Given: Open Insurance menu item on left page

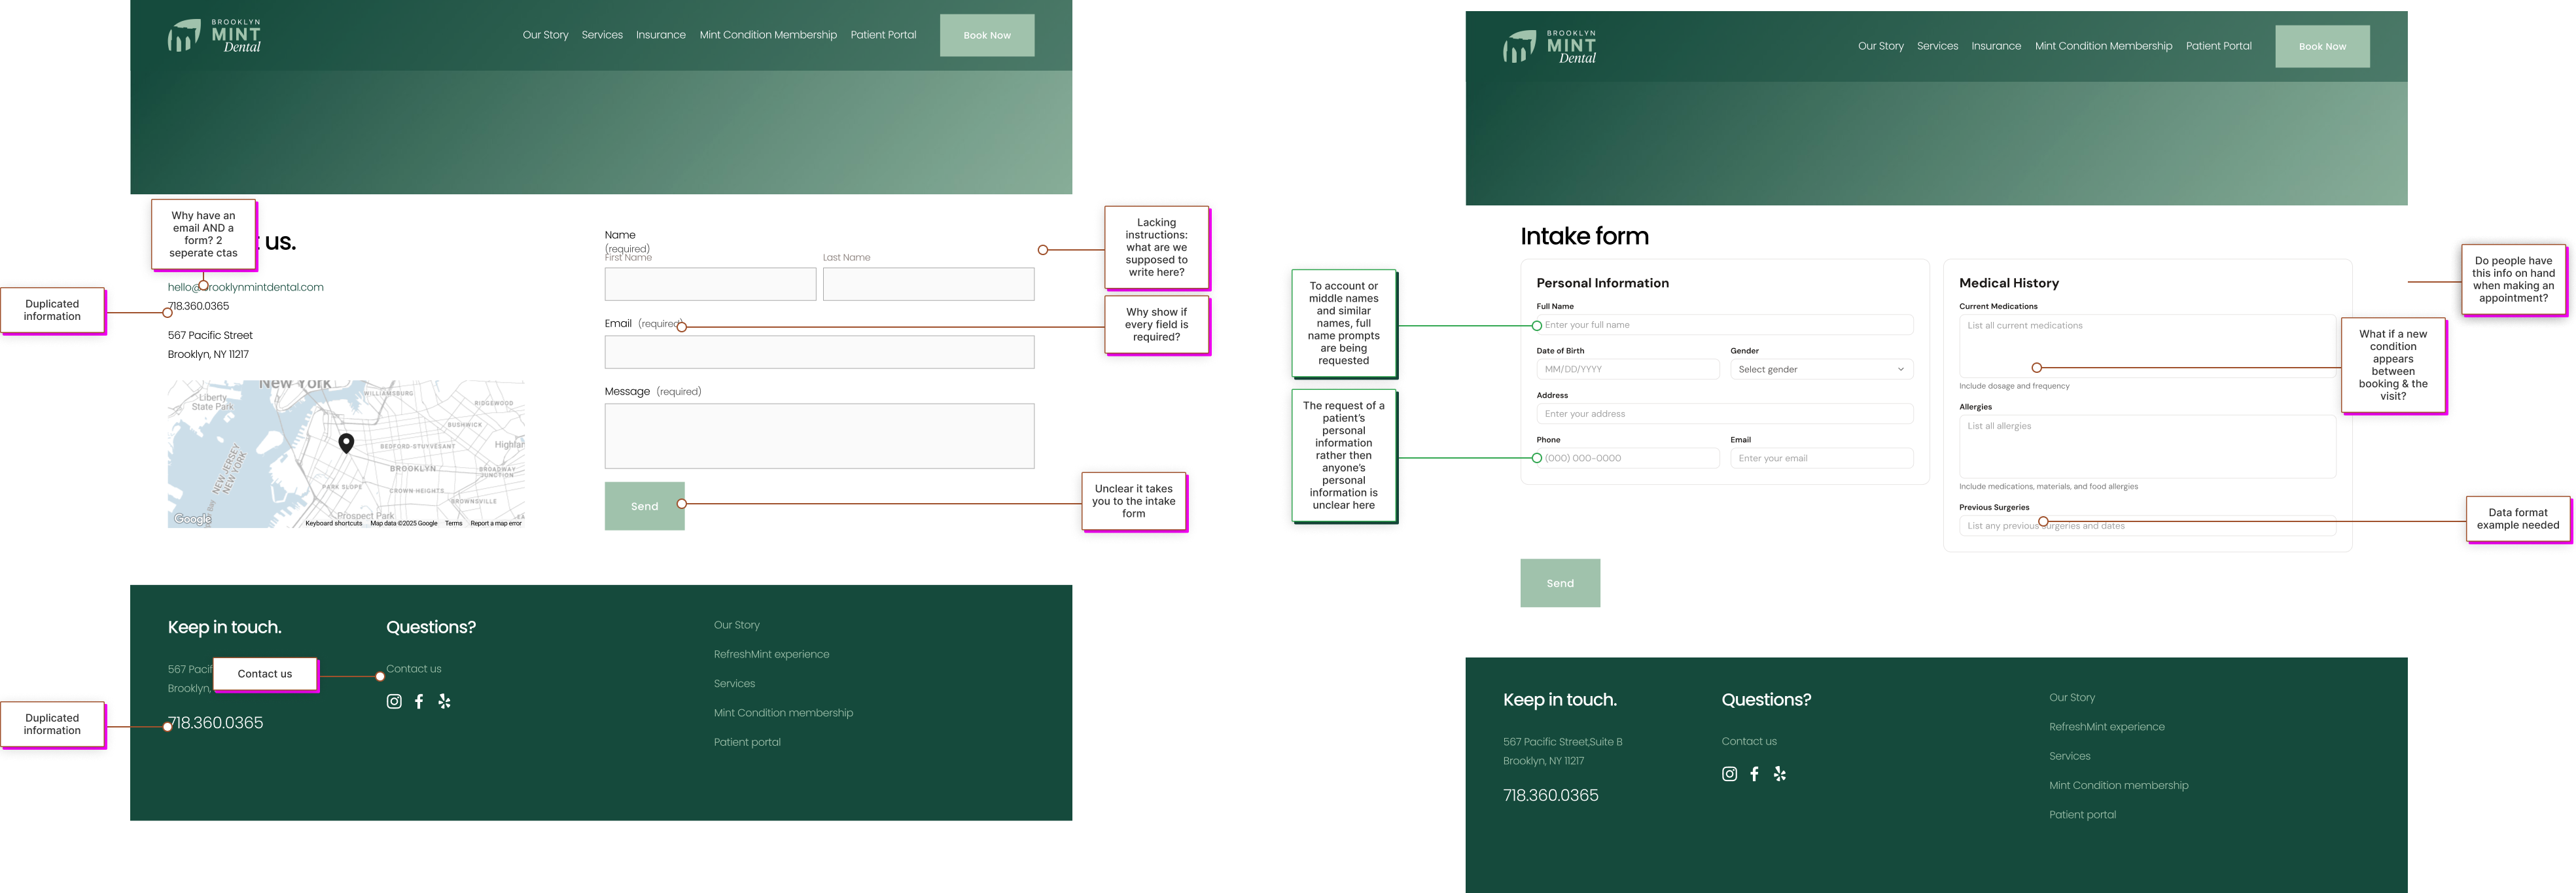Looking at the screenshot, I should 660,35.
